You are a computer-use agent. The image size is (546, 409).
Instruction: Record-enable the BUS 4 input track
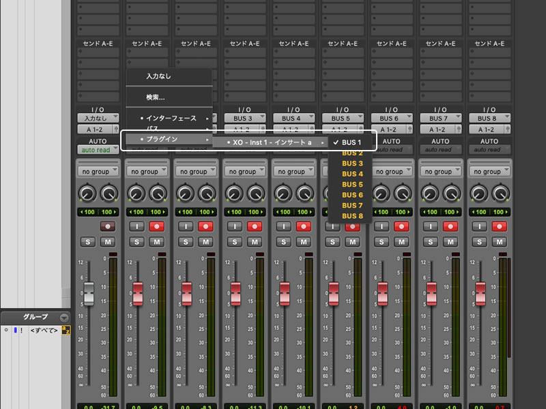coord(304,226)
